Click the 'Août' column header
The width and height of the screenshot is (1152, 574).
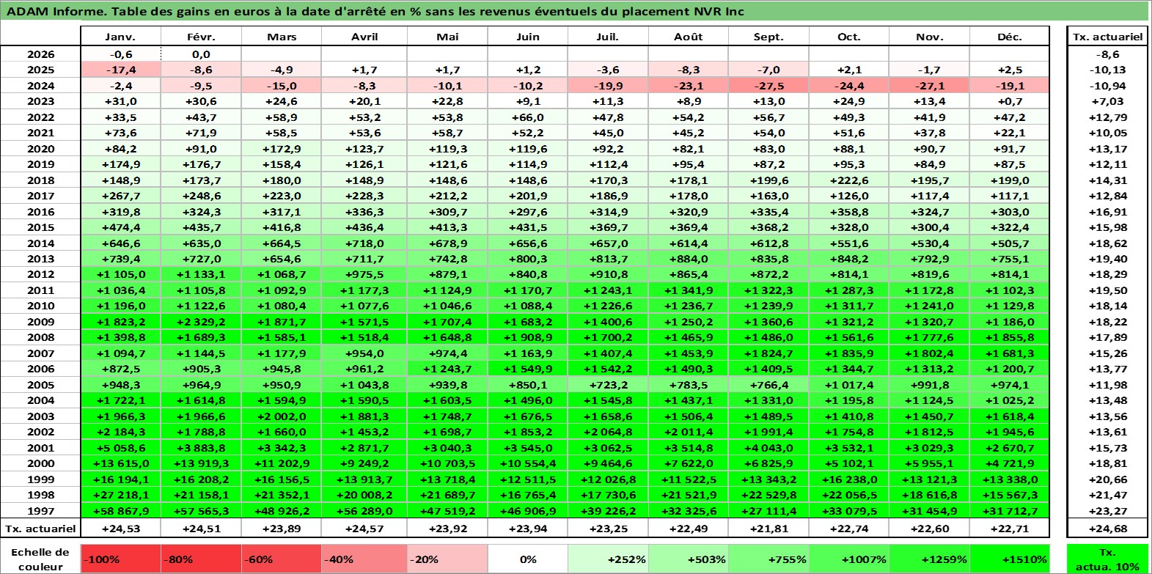tap(689, 37)
